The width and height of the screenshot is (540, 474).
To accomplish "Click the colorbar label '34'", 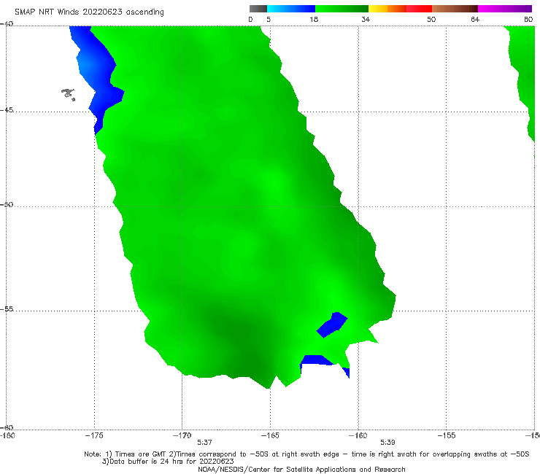I will [x=366, y=20].
